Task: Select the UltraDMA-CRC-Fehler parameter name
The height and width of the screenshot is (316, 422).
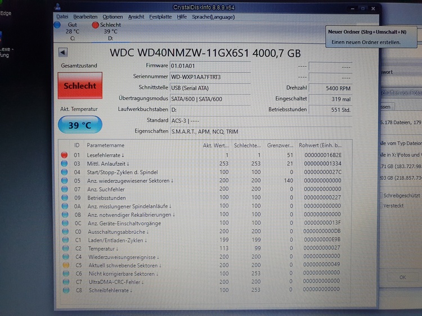Action: 116,282
